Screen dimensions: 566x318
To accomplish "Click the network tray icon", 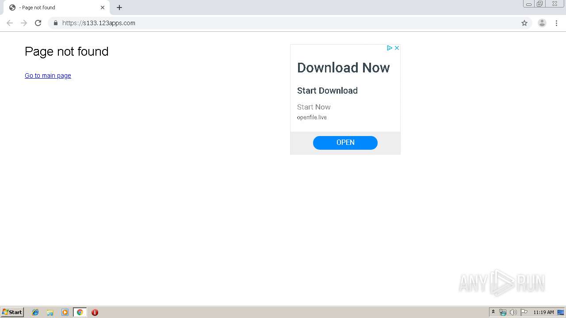I will tap(502, 312).
